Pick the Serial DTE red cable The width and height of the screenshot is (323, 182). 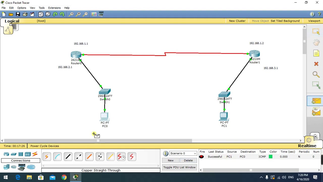tap(131, 157)
